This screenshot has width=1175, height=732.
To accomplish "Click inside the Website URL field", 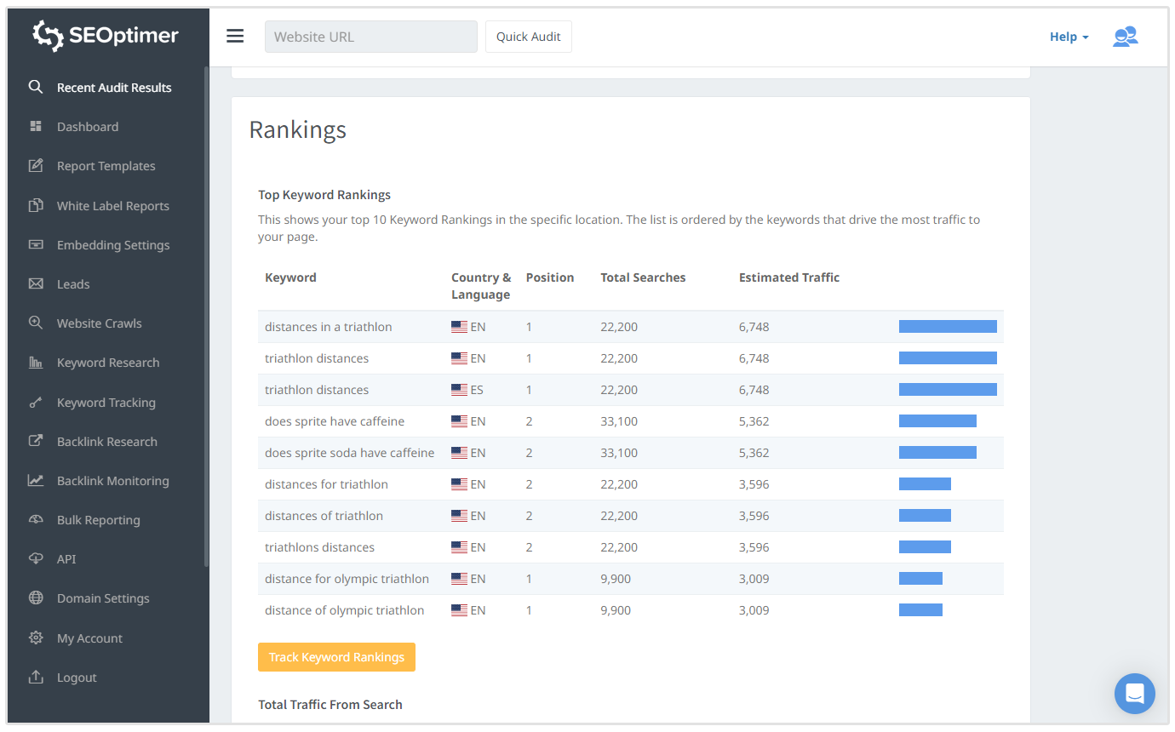I will tap(370, 37).
